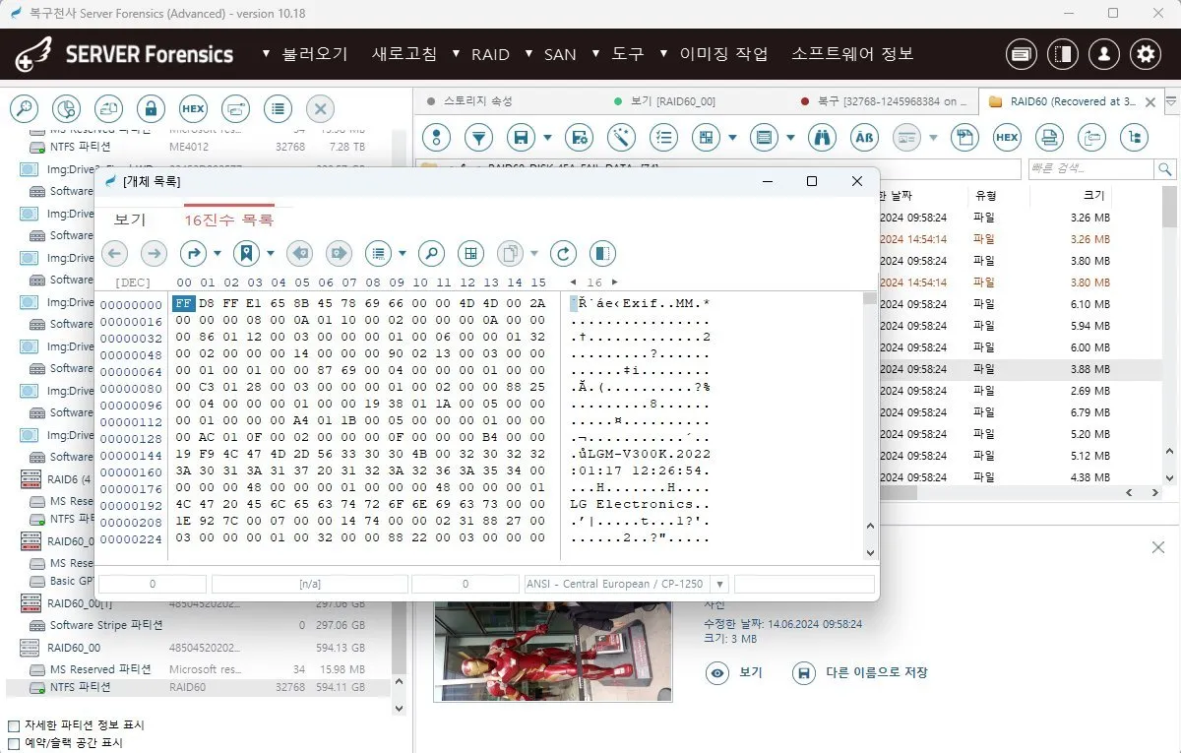Close the preview pane with its X
Viewport: 1181px width, 753px height.
(x=1158, y=547)
